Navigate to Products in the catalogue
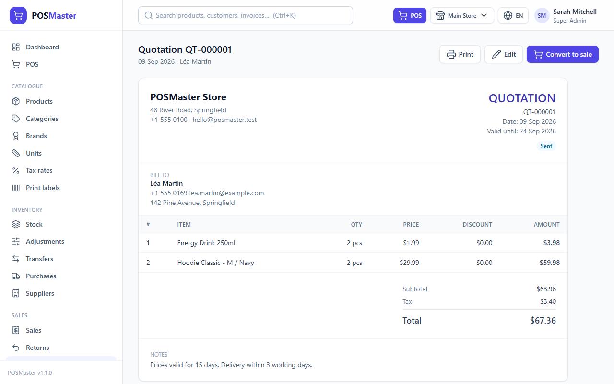 tap(61, 101)
